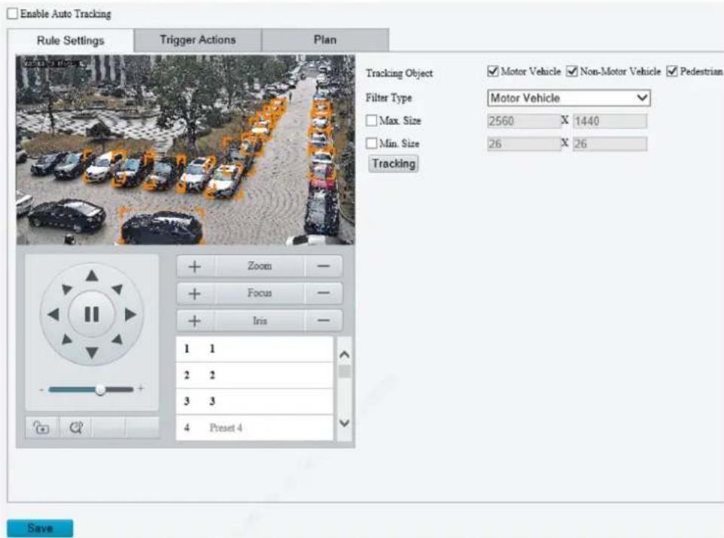This screenshot has width=724, height=538.
Task: Pause PTZ movement with center button
Action: click(x=92, y=315)
